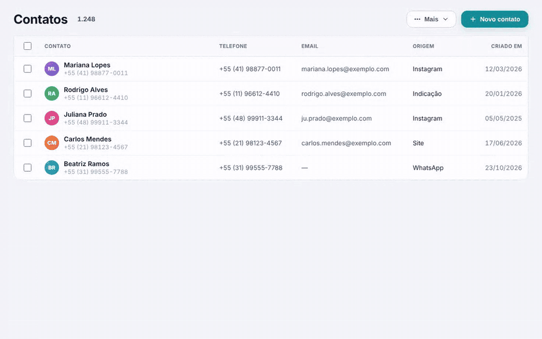Click telephone cell +55 (41) 98877-0011
This screenshot has height=339, width=542.
click(250, 69)
